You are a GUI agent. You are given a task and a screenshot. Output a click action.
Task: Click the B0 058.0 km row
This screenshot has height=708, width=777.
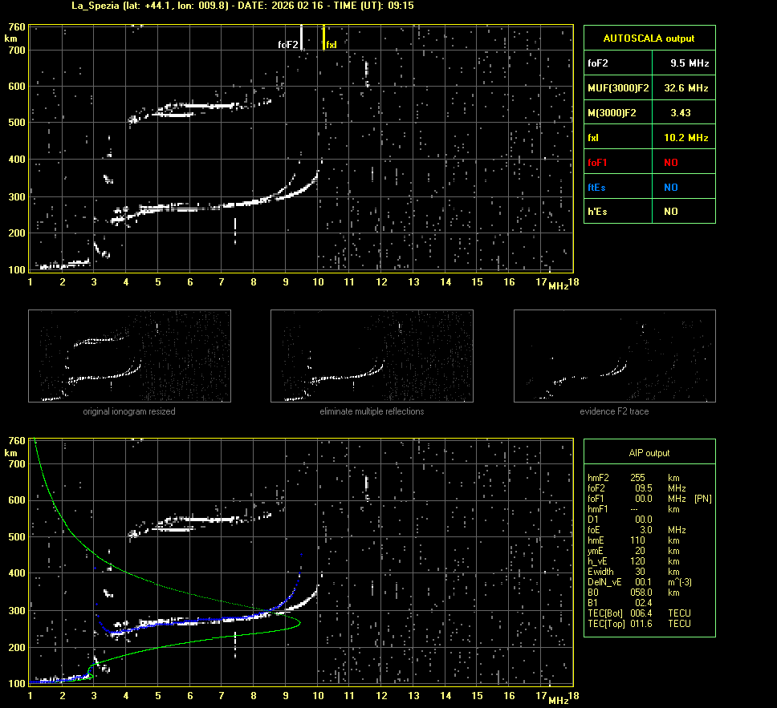(x=634, y=592)
